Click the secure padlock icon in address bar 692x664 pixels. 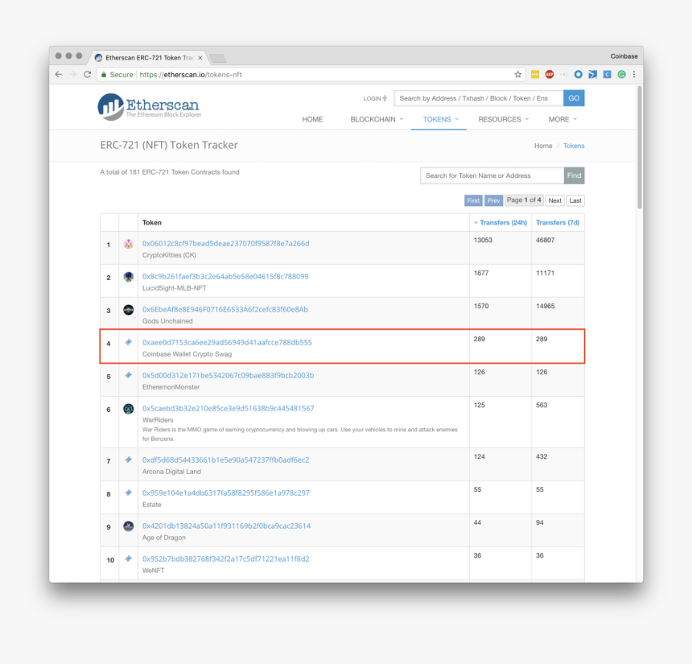[x=104, y=75]
